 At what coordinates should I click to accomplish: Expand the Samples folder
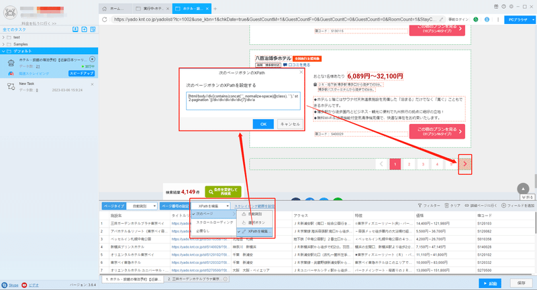pyautogui.click(x=3, y=44)
